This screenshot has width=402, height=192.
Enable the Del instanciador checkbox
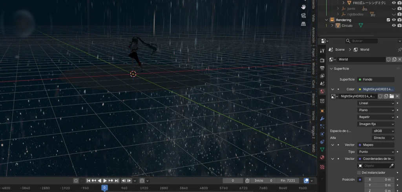pos(359,172)
